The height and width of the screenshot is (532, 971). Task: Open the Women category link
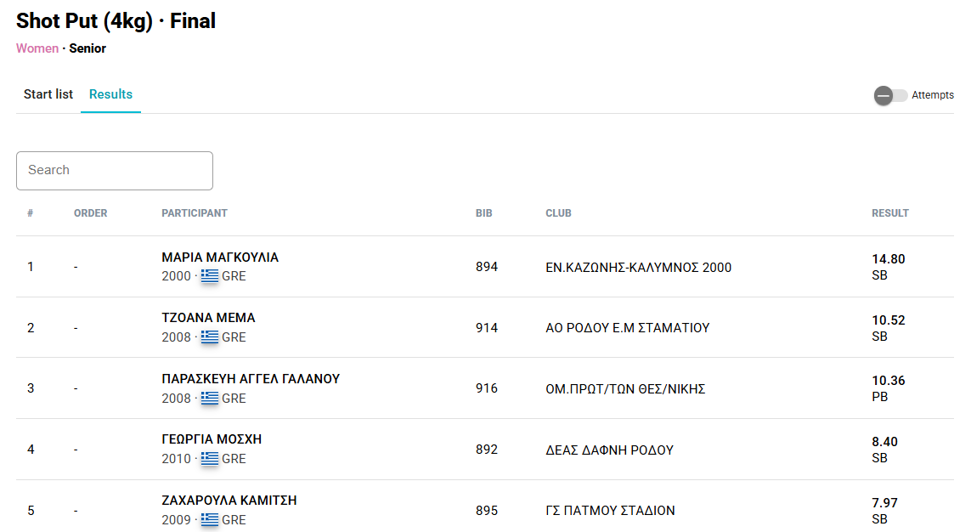coord(37,48)
